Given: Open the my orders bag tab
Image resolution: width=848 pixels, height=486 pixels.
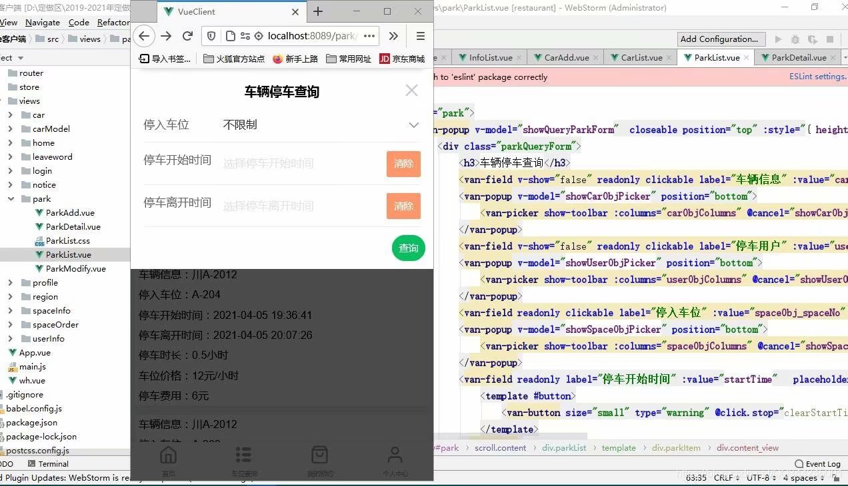Looking at the screenshot, I should coord(320,461).
